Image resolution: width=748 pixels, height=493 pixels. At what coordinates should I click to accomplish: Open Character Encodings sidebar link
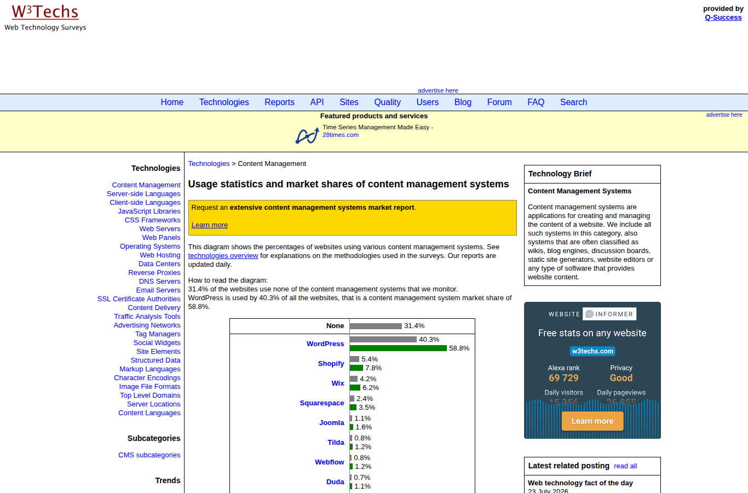(x=147, y=378)
